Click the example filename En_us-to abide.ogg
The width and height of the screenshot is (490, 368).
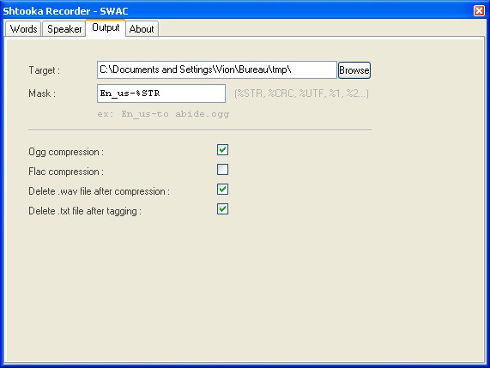pyautogui.click(x=163, y=114)
